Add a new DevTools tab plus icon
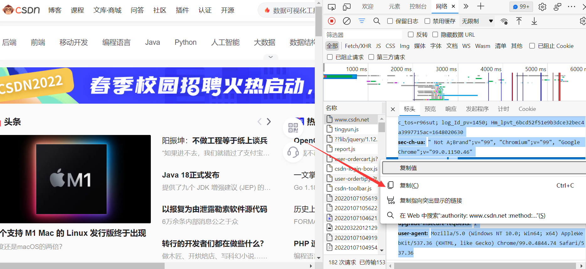586x269 pixels. point(481,6)
